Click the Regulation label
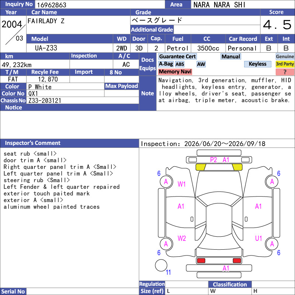This screenshot has width=295, height=295. [x=152, y=284]
